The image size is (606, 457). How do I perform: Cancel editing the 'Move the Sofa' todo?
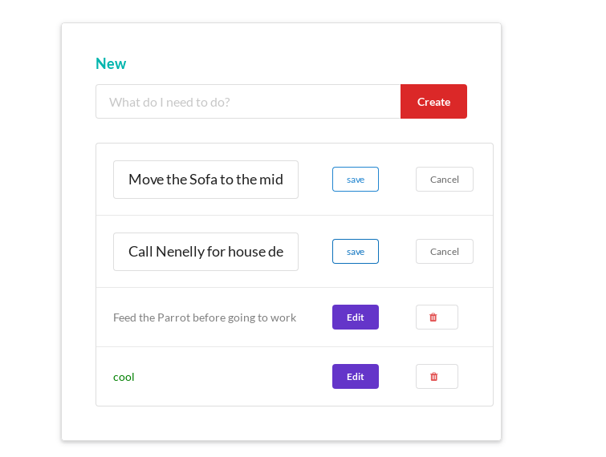coord(444,180)
